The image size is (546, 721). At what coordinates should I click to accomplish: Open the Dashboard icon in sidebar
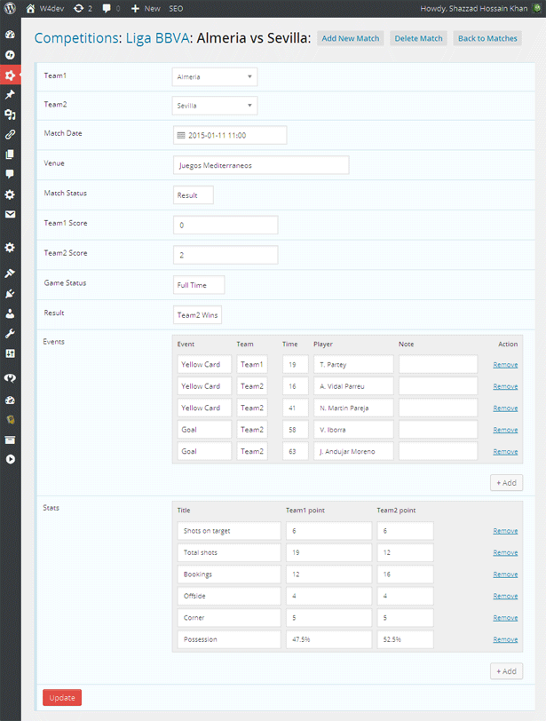pos(10,35)
